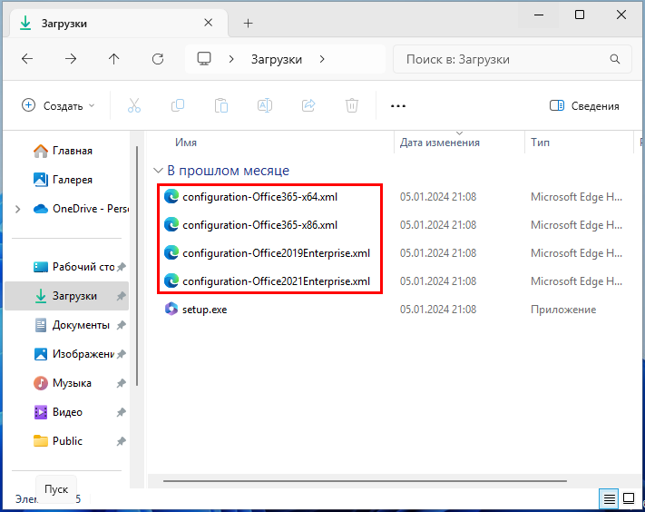
Task: Select the Загрузки window tab
Action: click(x=119, y=24)
